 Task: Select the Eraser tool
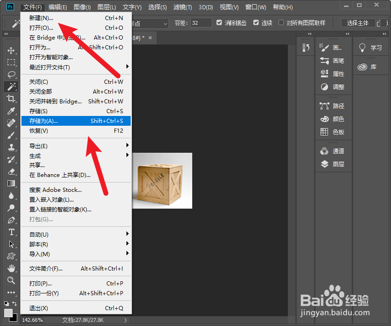pyautogui.click(x=11, y=171)
